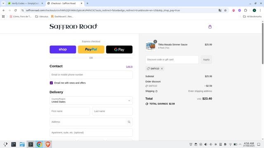The image size is (264, 148).
Task: Click the page vertical scrollbar
Action: coord(262,43)
